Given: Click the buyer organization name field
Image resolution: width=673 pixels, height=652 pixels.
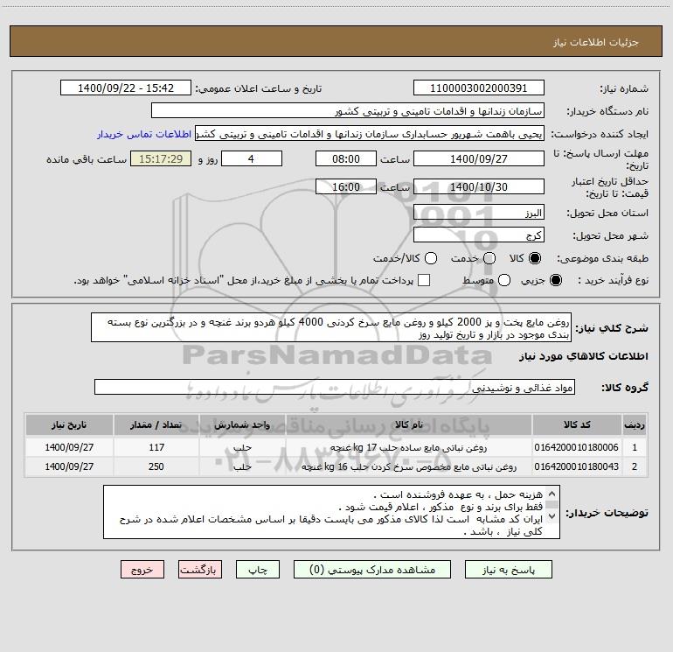Looking at the screenshot, I should coord(348,110).
